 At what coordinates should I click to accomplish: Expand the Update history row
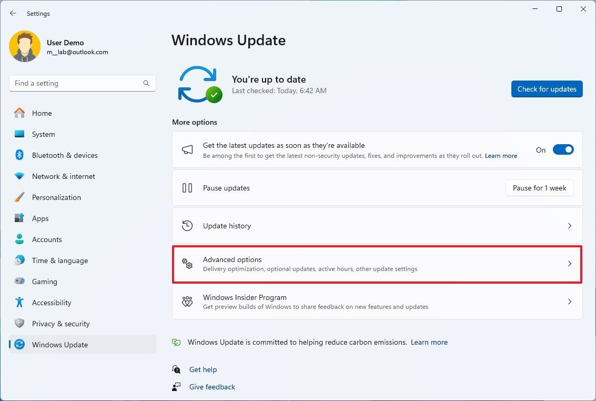coord(570,225)
